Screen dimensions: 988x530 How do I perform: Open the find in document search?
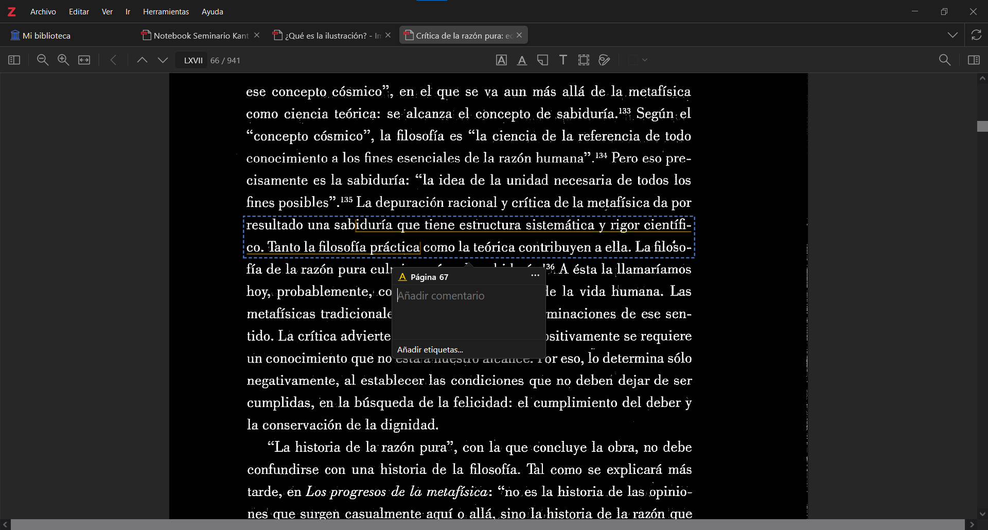945,60
